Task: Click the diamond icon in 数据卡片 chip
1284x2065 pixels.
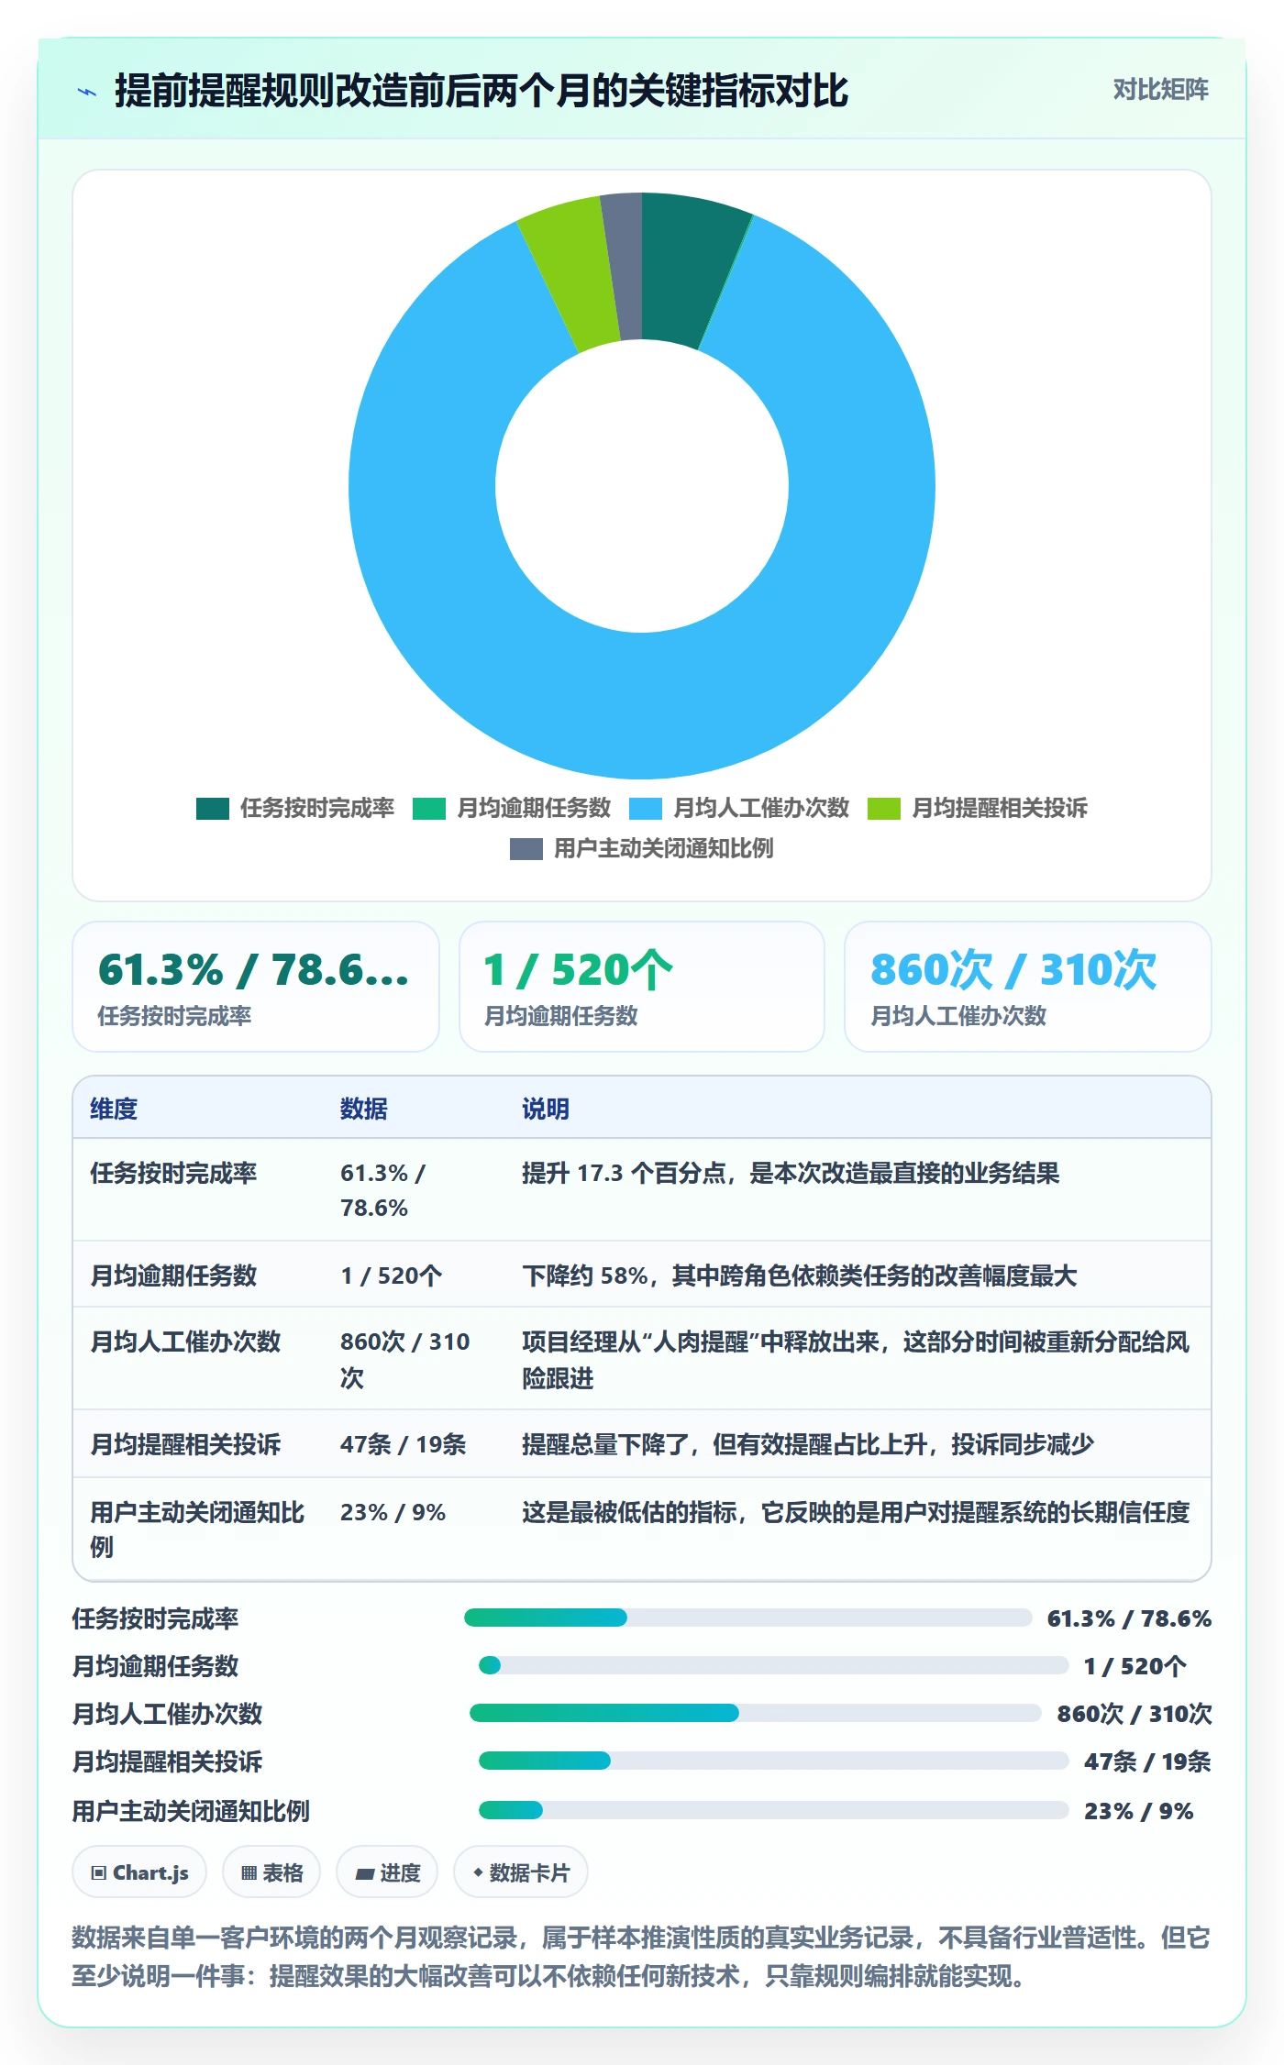Action: [478, 1872]
